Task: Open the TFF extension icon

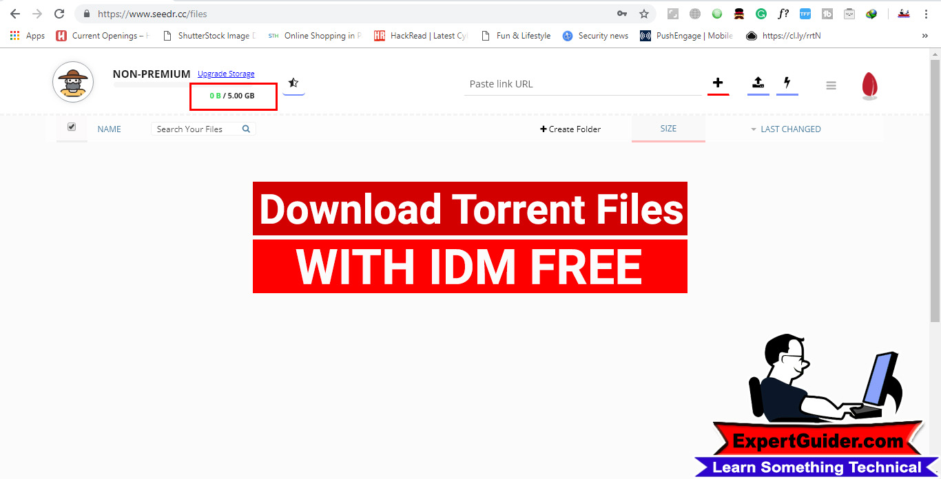Action: coord(805,14)
